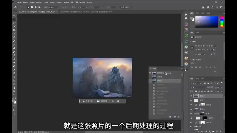This screenshot has height=133, width=237.
Task: Click the 移除背景 button
Action: click(x=102, y=101)
